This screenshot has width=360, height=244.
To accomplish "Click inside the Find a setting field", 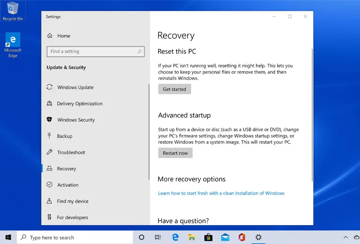I will 92,52.
